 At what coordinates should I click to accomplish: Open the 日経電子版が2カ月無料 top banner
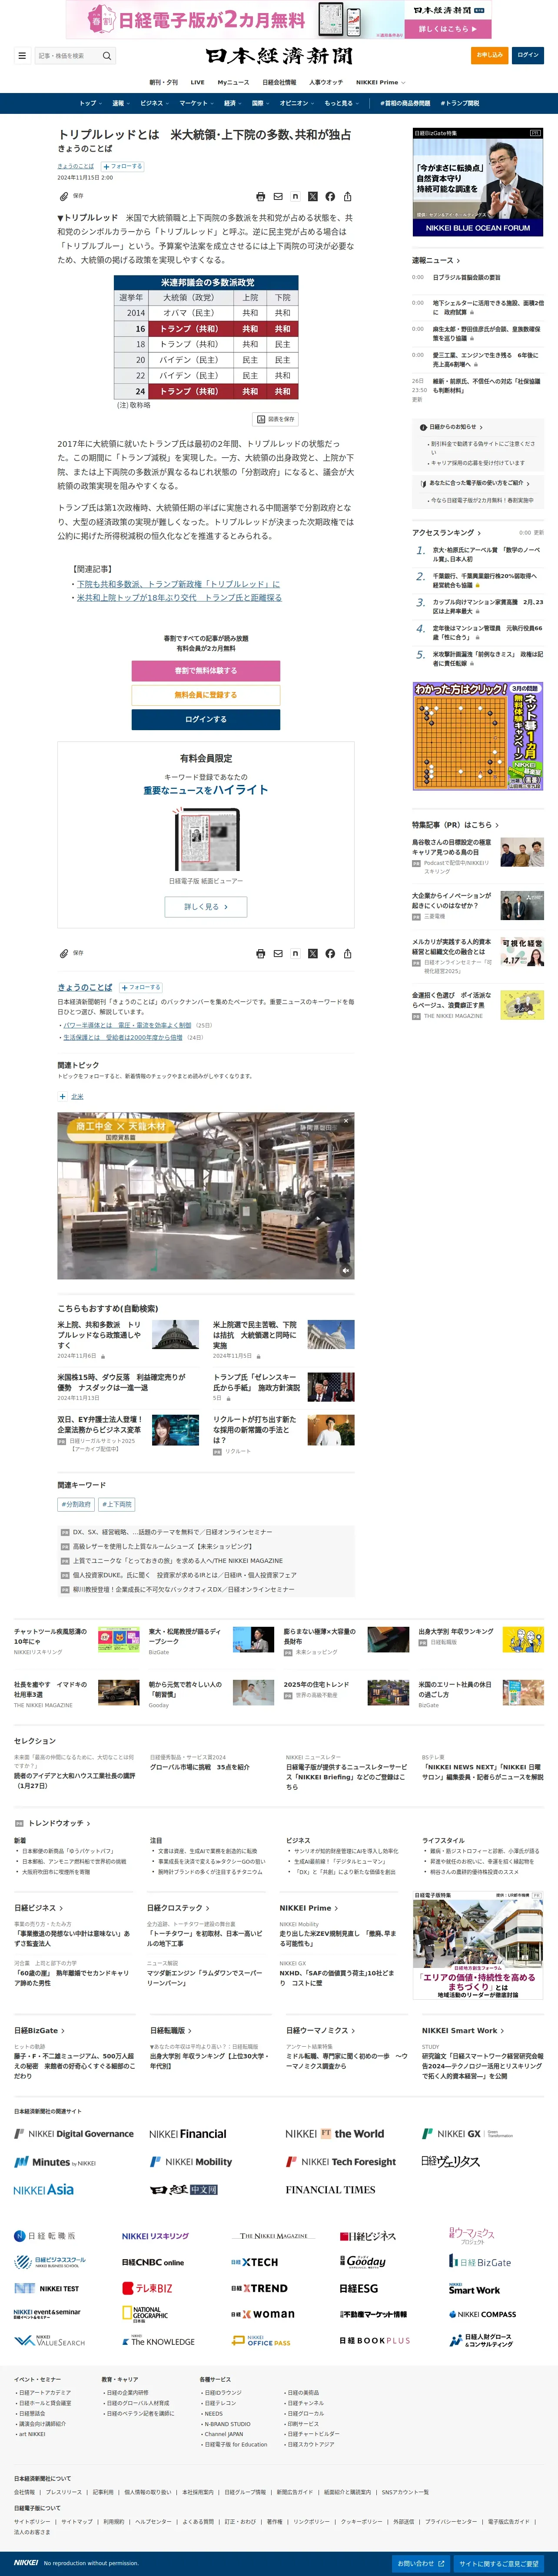click(279, 19)
